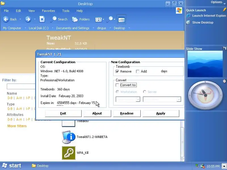
Task: Click the Slide Show mountain picture
Action: pos(205,64)
